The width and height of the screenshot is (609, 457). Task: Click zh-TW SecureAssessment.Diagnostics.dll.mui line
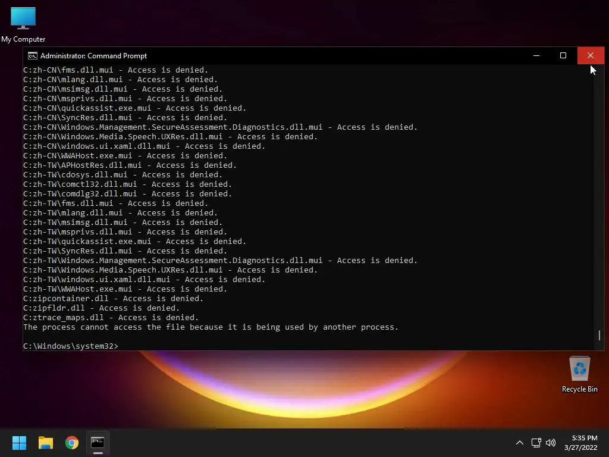click(220, 261)
